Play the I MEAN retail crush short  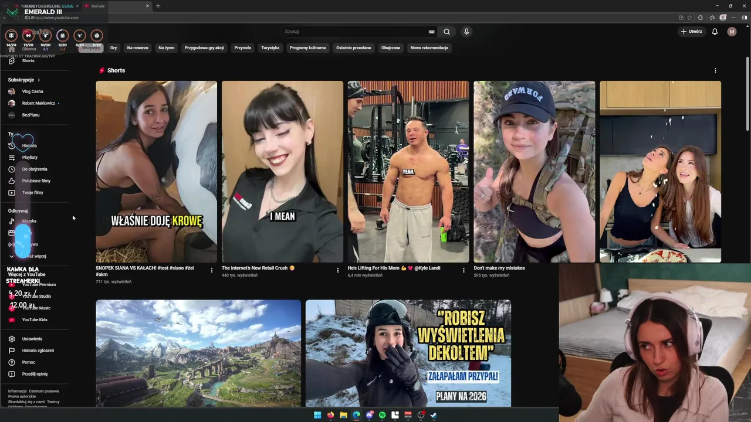point(282,172)
